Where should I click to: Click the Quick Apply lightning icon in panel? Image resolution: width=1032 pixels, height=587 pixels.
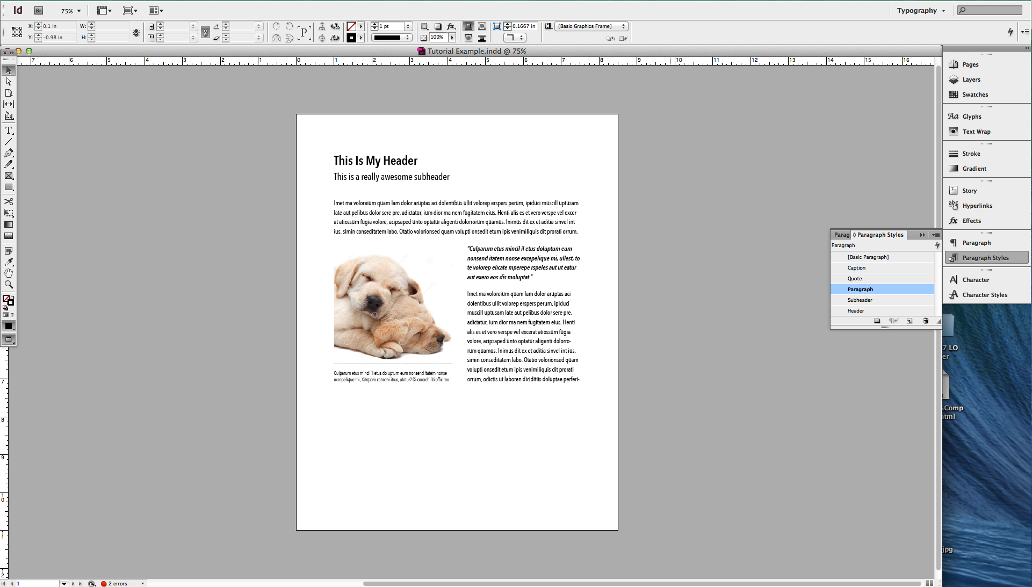point(937,245)
